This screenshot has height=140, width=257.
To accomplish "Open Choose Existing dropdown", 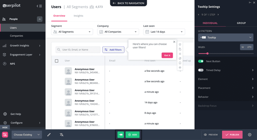I will point(27,135).
